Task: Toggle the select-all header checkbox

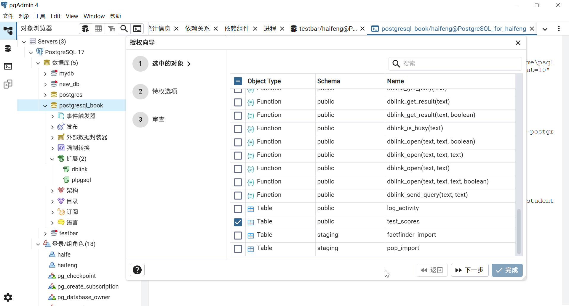Action: [x=238, y=81]
